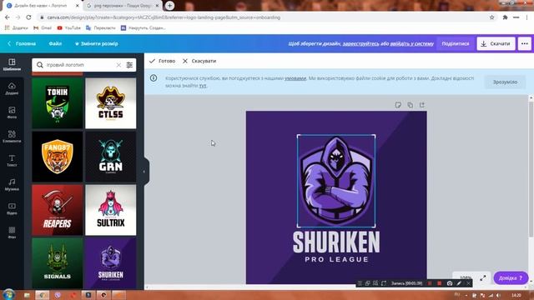Go back using the browser back arrow
Viewport: 534px width, 300px height.
point(8,17)
